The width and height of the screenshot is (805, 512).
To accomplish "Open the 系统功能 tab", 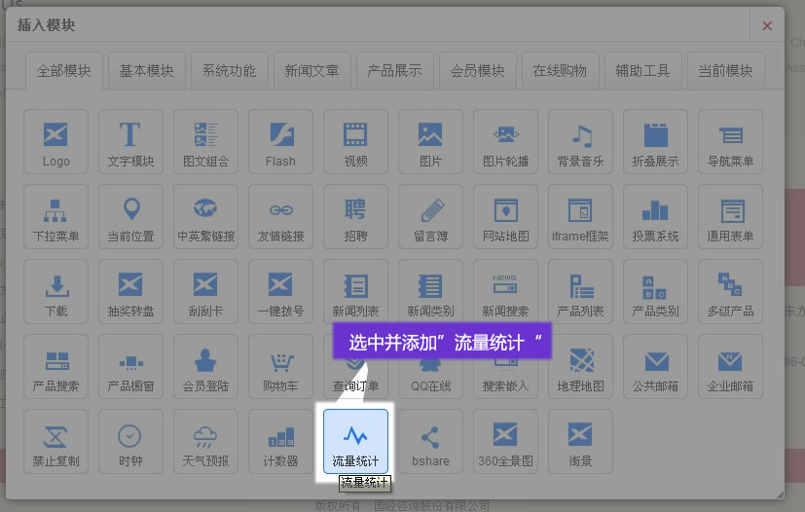I will coord(229,71).
